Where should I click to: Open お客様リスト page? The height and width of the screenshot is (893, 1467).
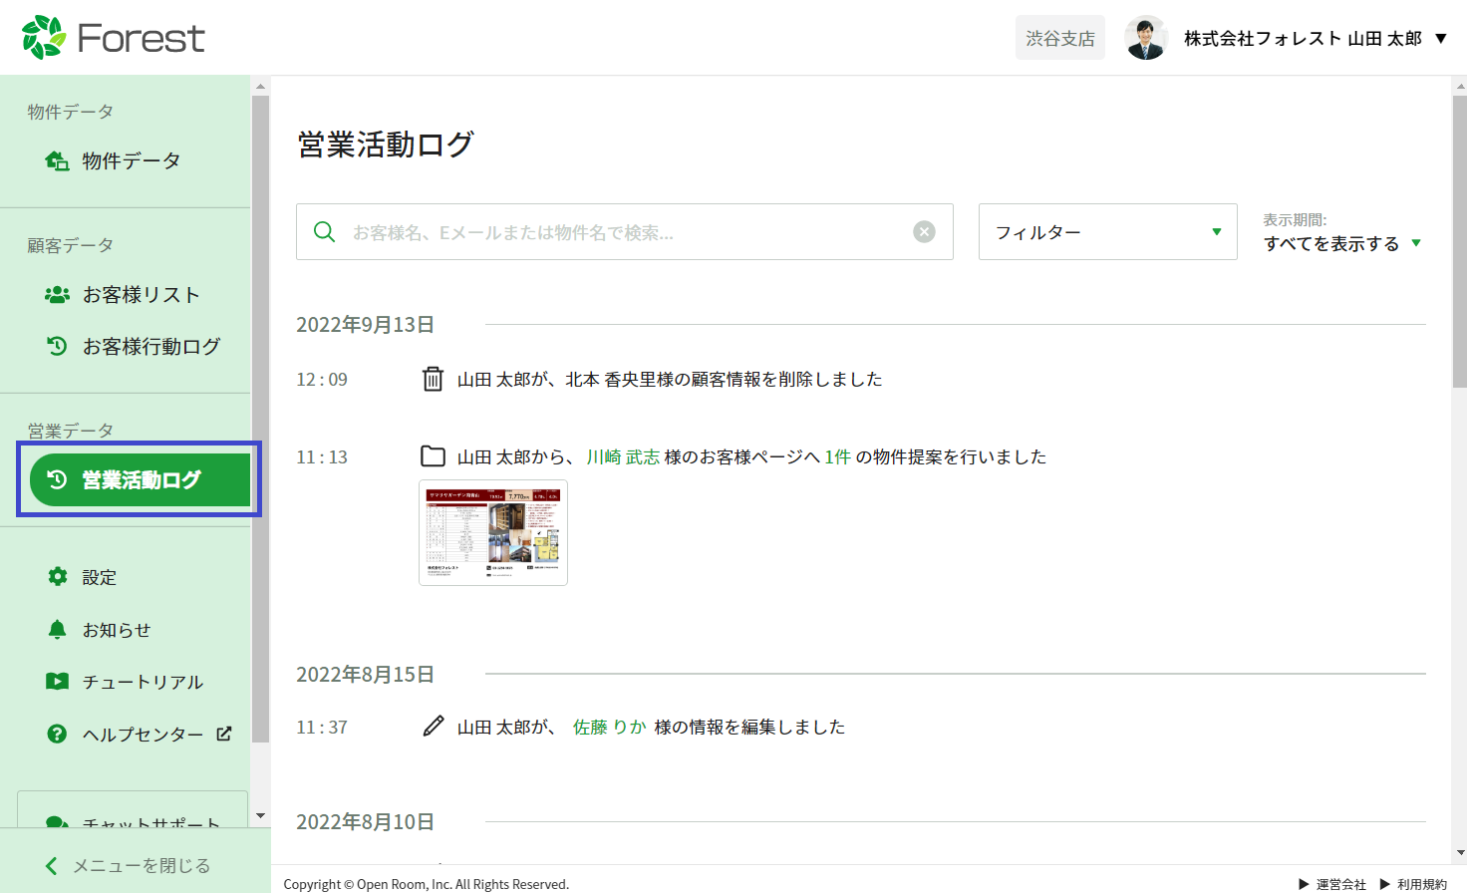140,295
